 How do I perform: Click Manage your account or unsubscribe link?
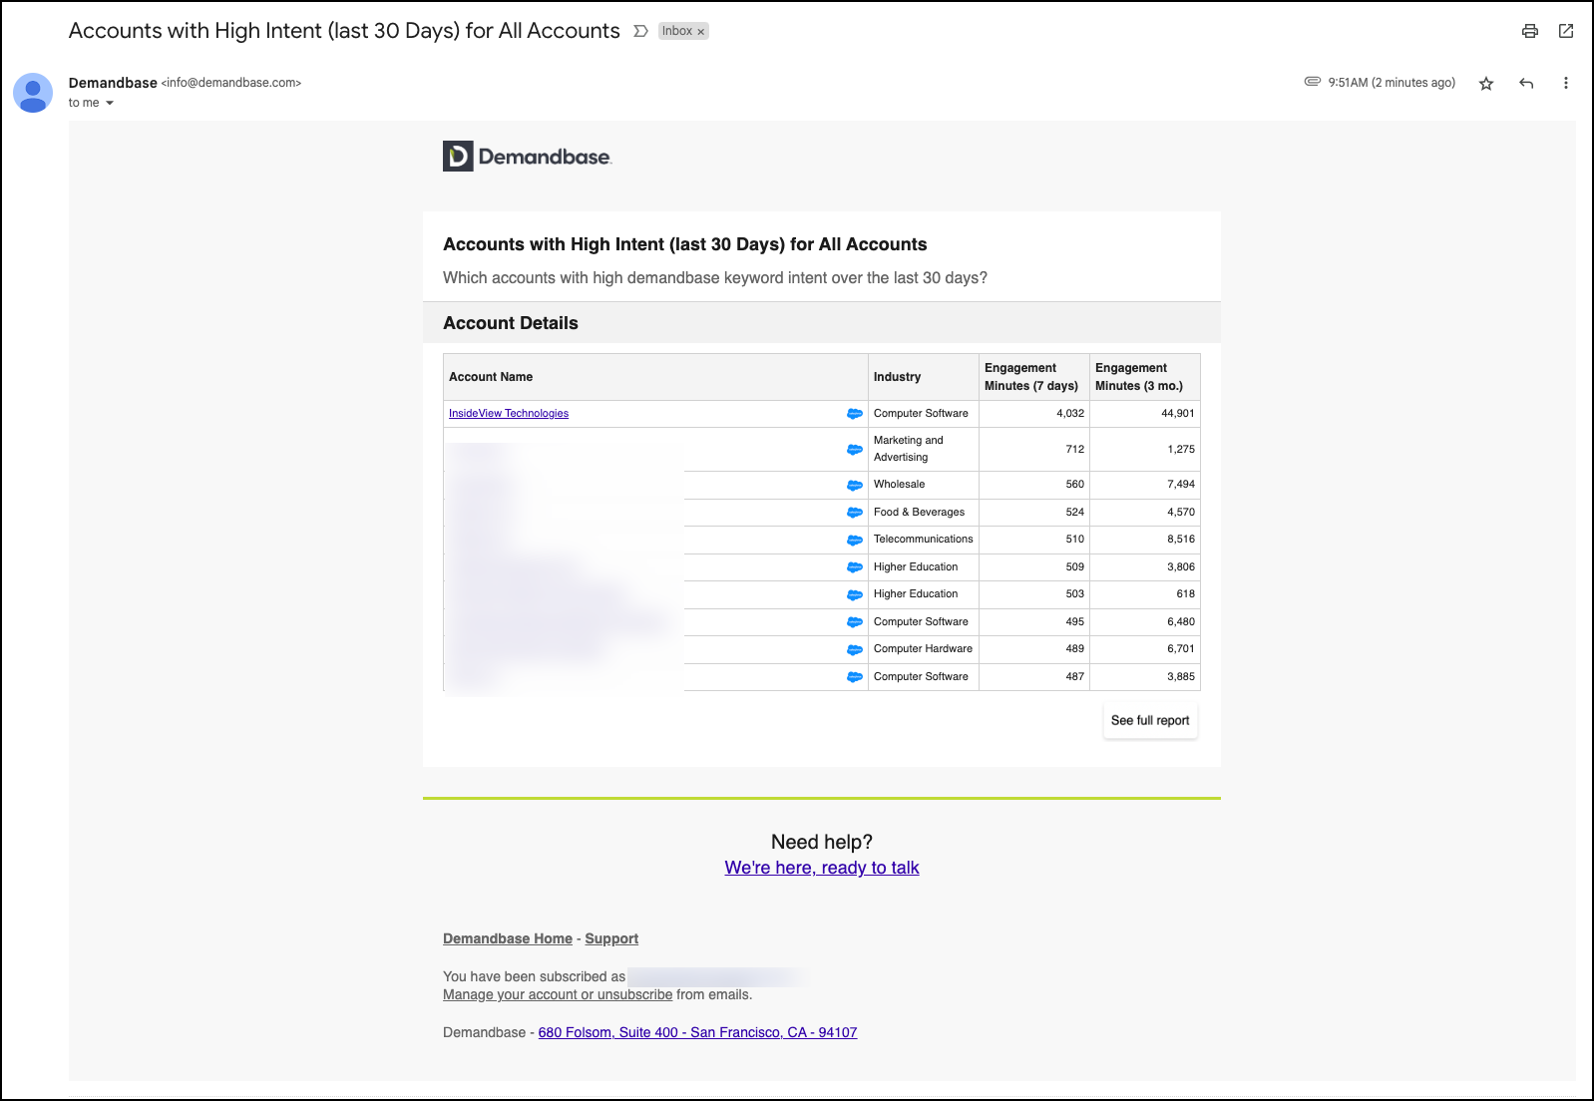click(x=558, y=994)
